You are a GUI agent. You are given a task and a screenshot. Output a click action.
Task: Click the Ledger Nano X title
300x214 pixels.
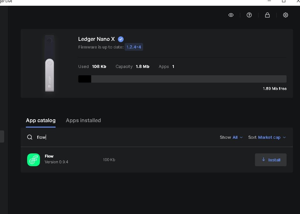point(96,39)
